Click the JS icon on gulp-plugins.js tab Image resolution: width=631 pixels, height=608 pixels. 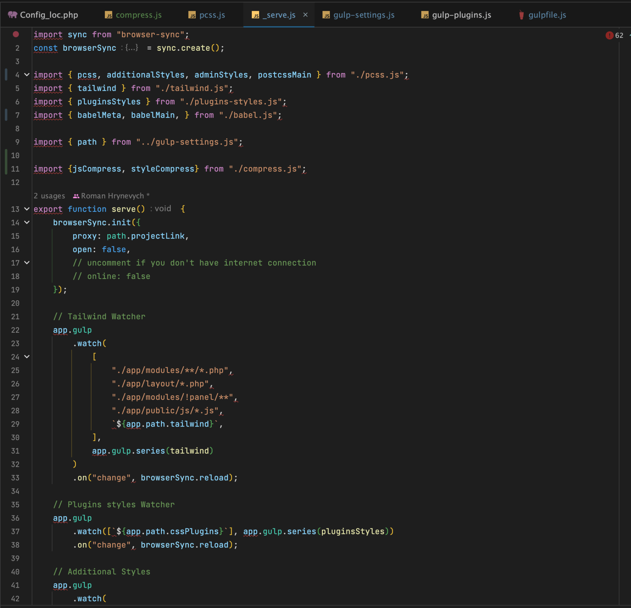click(425, 15)
